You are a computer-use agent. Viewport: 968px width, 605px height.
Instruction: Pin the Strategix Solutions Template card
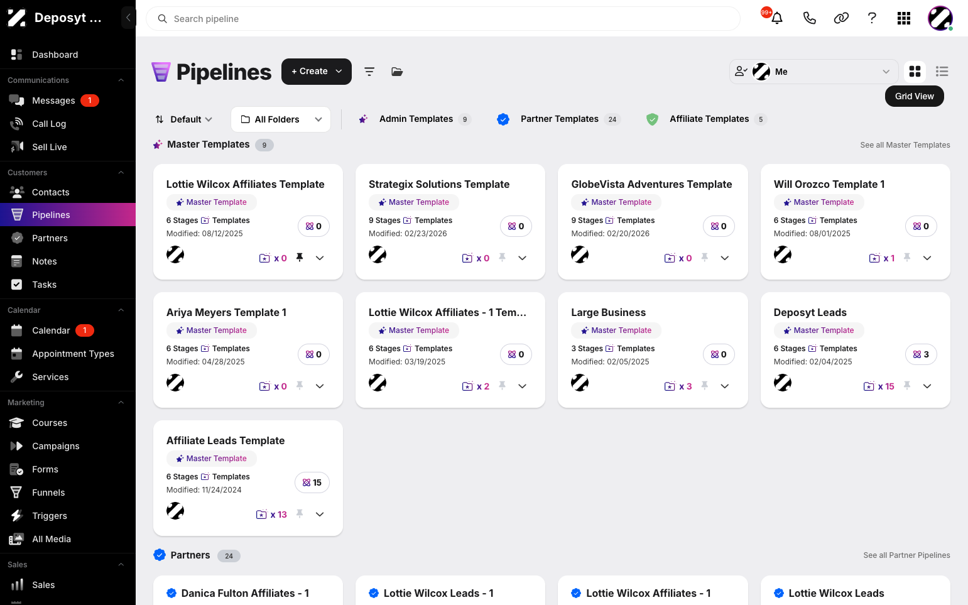503,258
